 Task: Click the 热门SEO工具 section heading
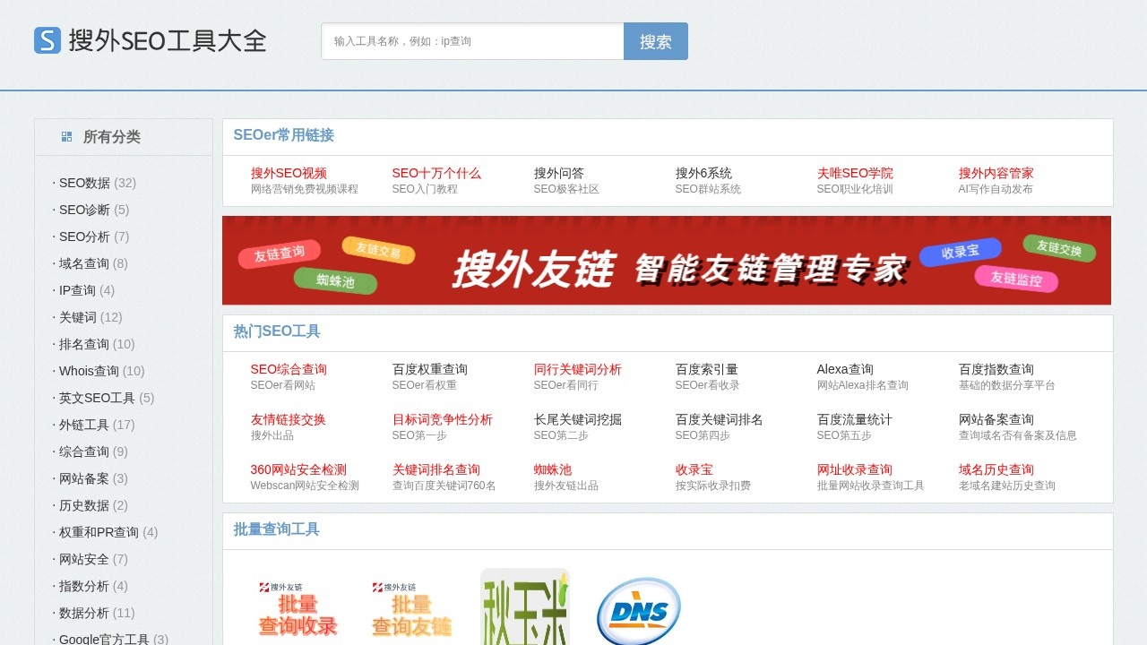pyautogui.click(x=277, y=331)
